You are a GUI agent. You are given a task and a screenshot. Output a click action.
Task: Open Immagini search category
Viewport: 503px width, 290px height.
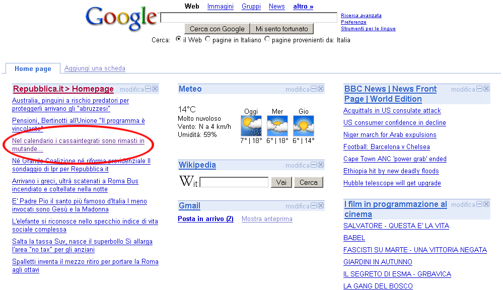pos(221,7)
